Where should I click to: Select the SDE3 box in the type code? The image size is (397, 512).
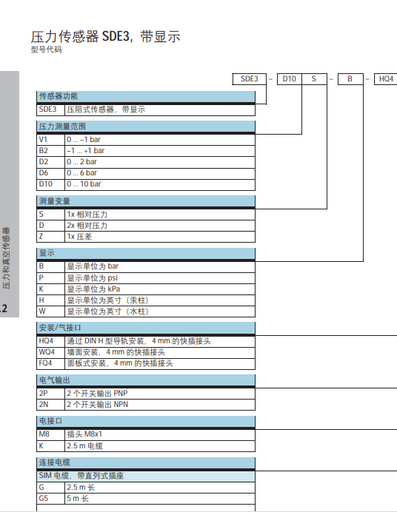(250, 79)
